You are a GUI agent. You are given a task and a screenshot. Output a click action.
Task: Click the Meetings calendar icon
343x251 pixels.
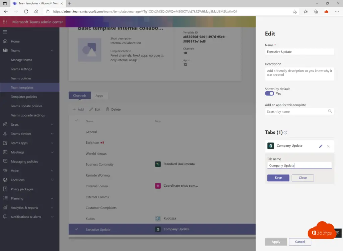(x=5, y=152)
